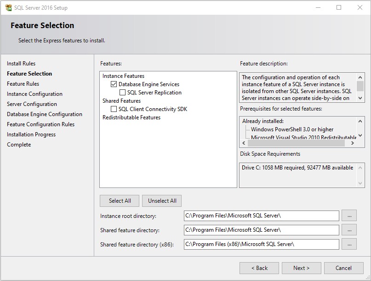Screen dimensions: 371x281
Task: Select Shared Features tree node
Action: tap(121, 101)
